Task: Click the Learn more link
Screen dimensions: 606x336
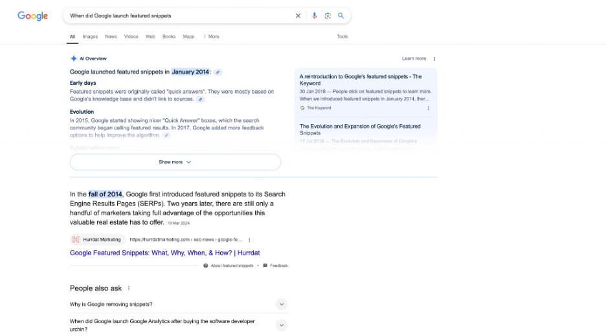Action: coord(414,59)
